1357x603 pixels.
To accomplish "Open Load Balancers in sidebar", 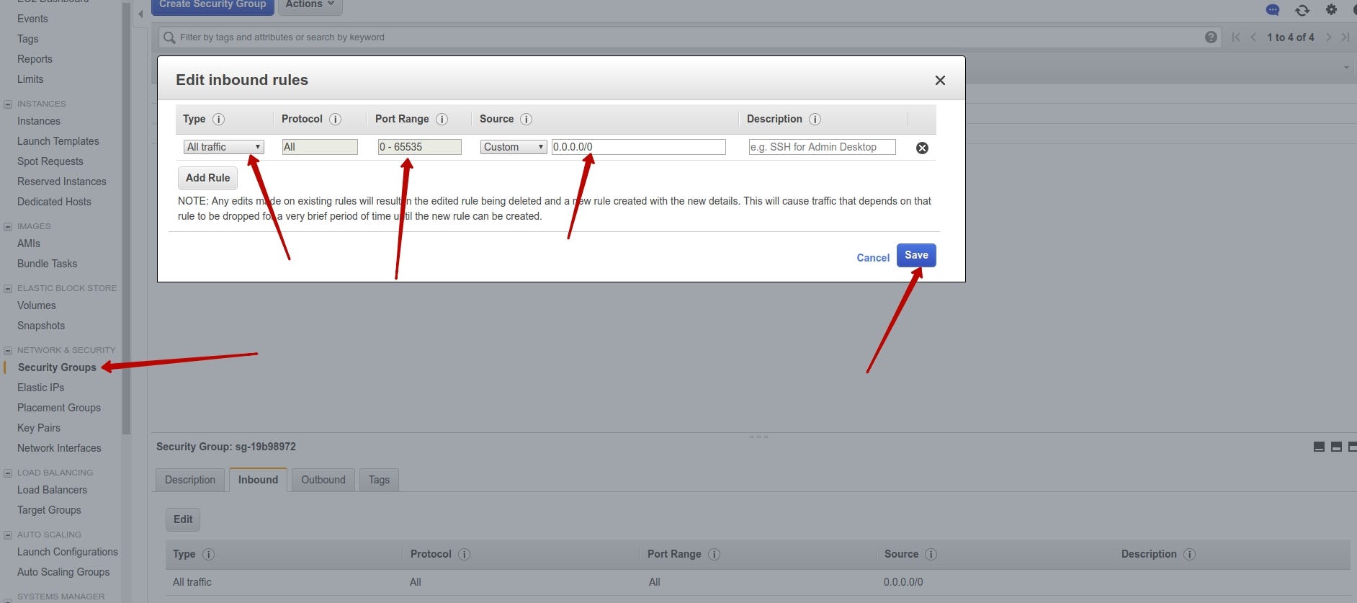I will 52,490.
